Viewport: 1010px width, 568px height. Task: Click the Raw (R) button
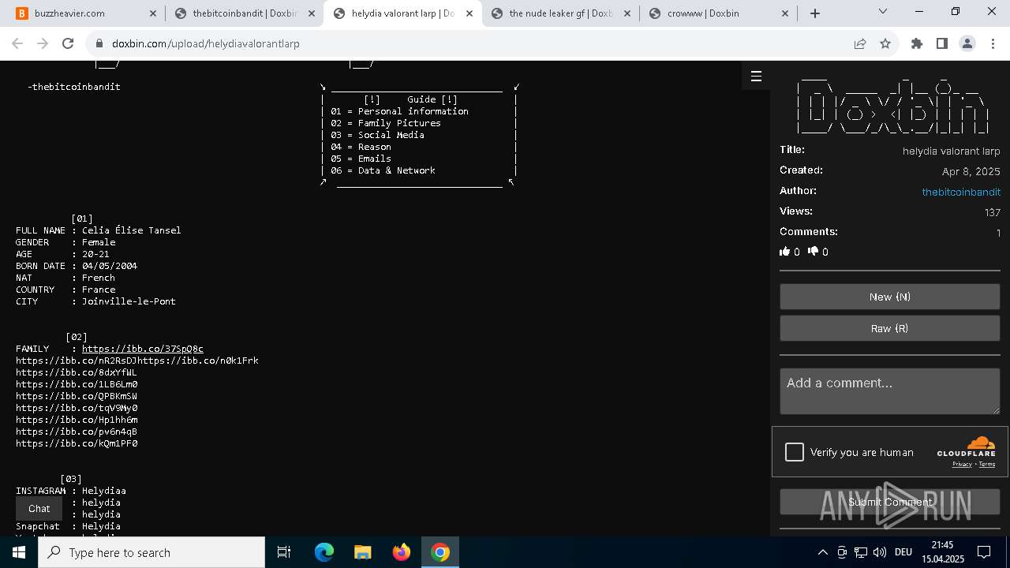point(890,328)
